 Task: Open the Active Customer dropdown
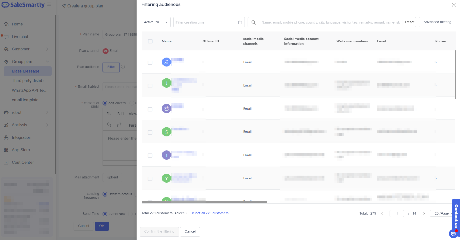(156, 22)
